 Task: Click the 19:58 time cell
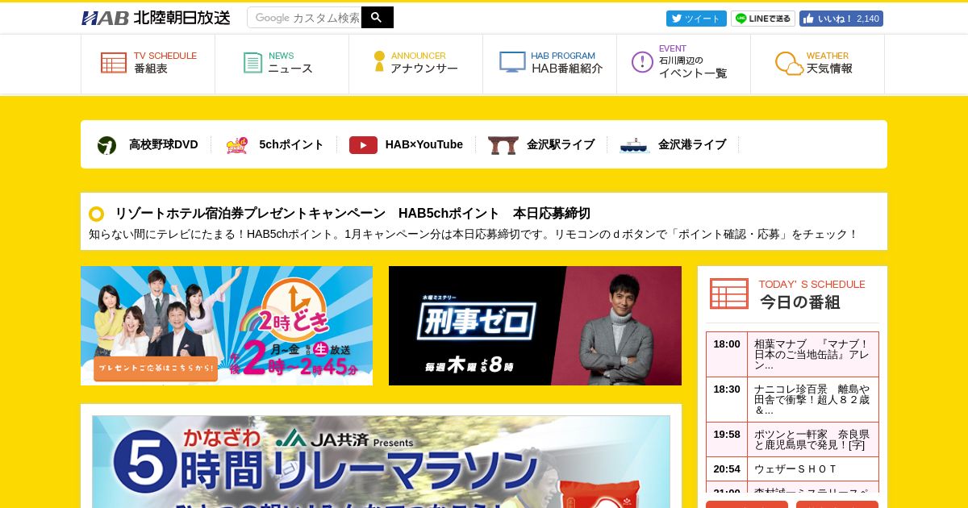click(x=727, y=439)
